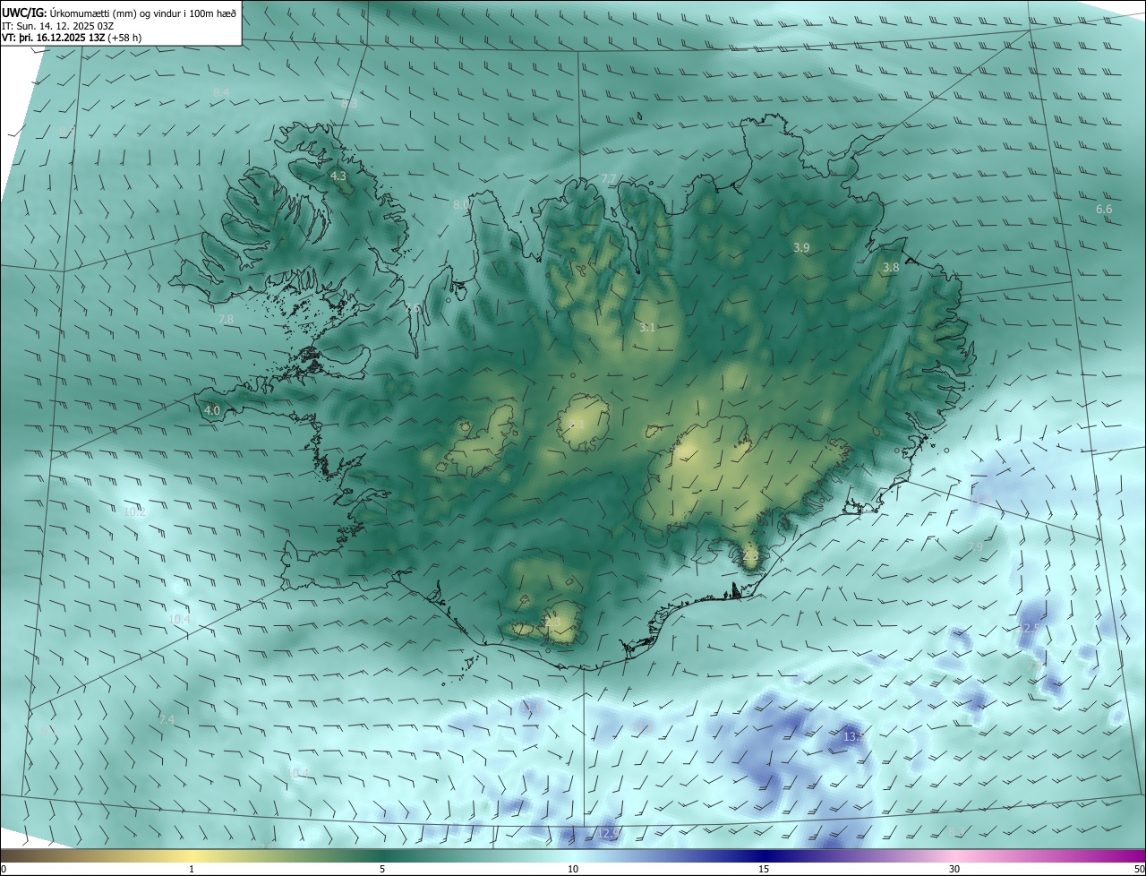Select the 10.2 value west of Reykjanes
1146x876 pixels.
[134, 512]
